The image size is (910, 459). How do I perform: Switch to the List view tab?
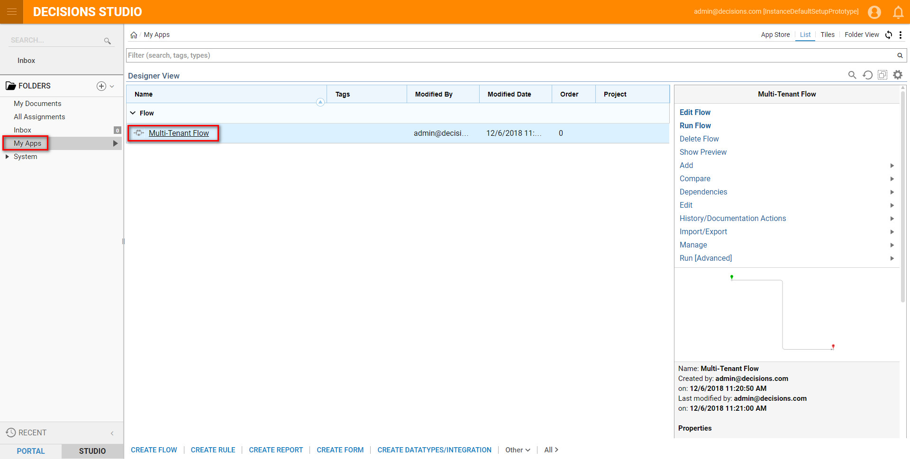pos(805,35)
